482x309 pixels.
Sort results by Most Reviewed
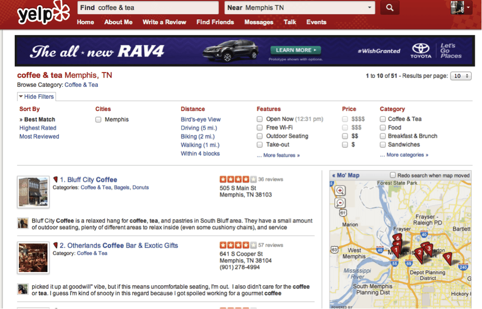40,137
